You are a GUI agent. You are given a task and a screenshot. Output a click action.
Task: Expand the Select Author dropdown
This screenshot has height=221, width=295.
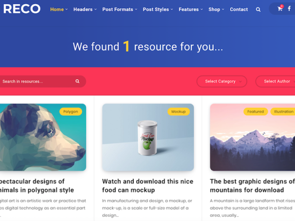(x=275, y=82)
